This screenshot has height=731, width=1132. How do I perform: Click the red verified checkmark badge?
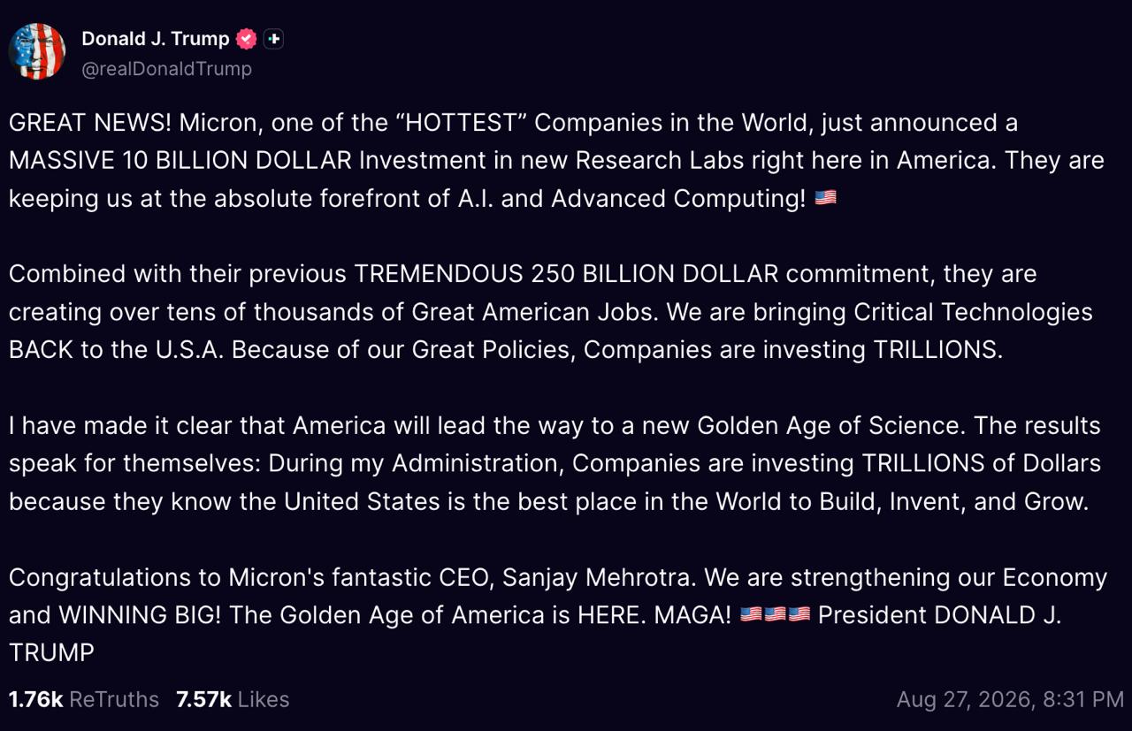tap(247, 39)
